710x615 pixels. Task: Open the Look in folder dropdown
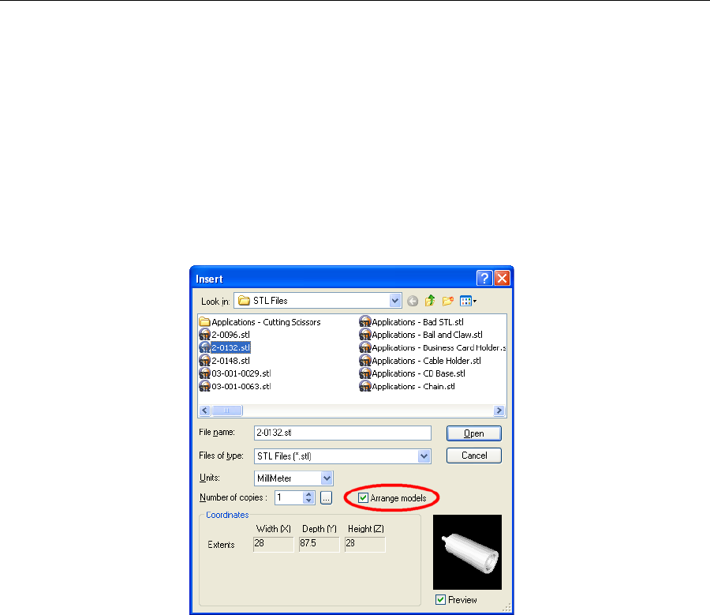pos(395,301)
